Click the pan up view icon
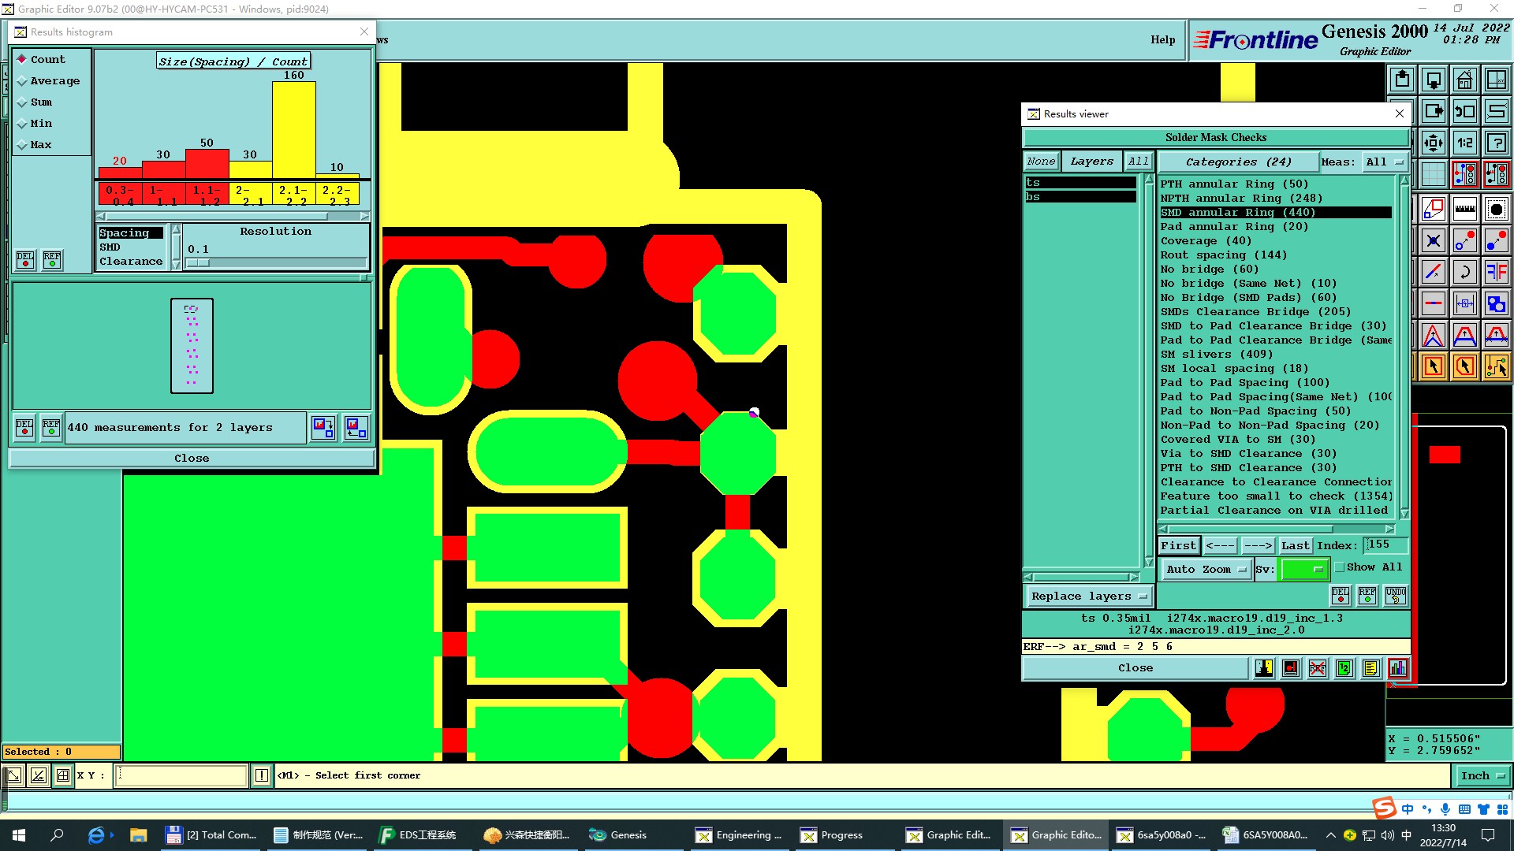 tap(1402, 80)
